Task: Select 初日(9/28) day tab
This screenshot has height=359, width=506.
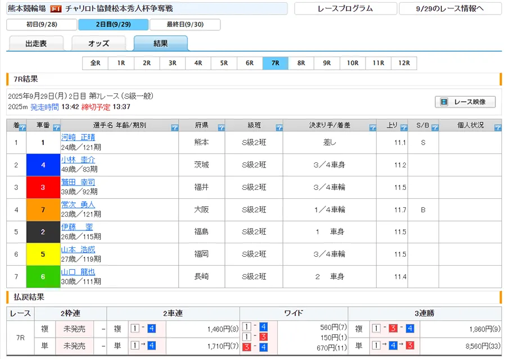Action: coord(42,25)
